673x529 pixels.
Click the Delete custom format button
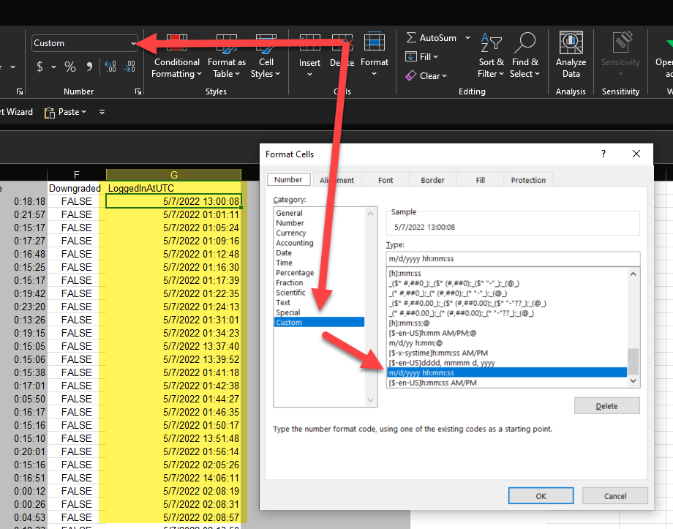606,406
